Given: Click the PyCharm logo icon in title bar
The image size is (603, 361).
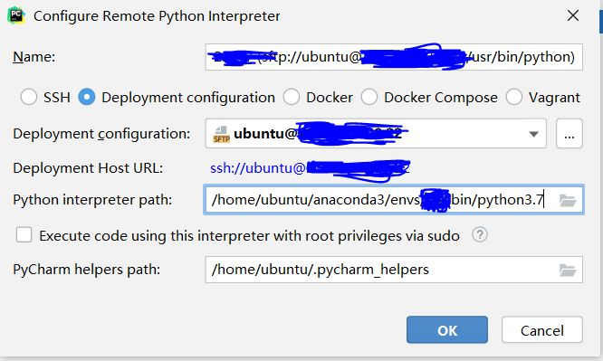Looking at the screenshot, I should pos(16,15).
